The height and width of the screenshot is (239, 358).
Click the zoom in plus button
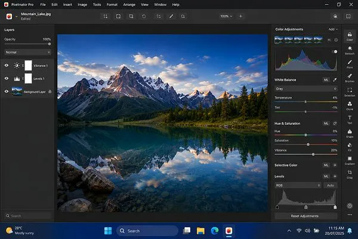point(240,16)
